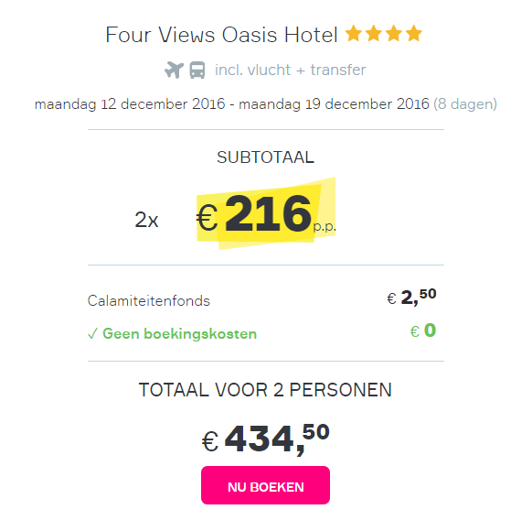Image resolution: width=532 pixels, height=531 pixels.
Task: Click the fourth gold rating star
Action: pyautogui.click(x=414, y=33)
